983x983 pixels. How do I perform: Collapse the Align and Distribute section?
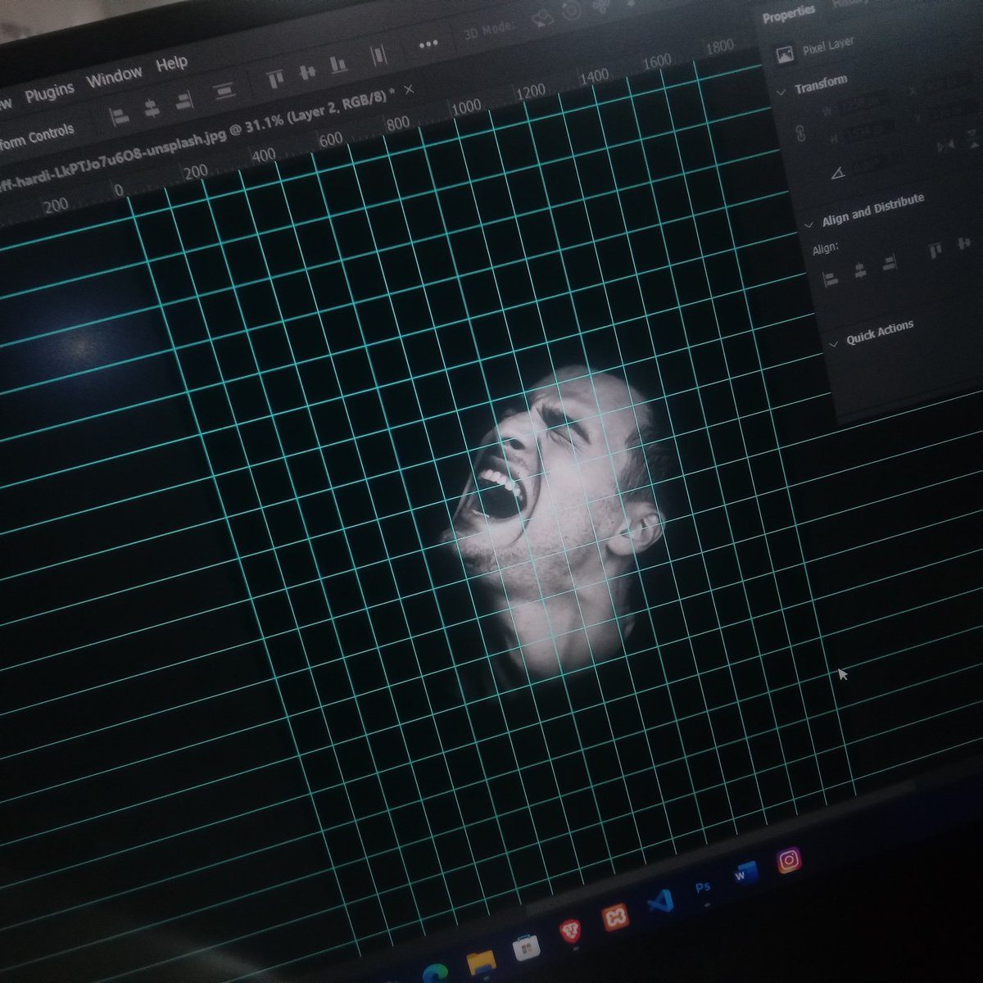[x=809, y=224]
